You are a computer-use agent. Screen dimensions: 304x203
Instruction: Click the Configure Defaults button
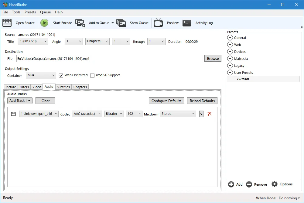[166, 101]
